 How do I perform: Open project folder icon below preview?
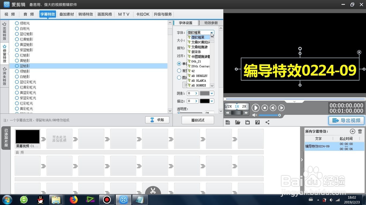point(238,122)
